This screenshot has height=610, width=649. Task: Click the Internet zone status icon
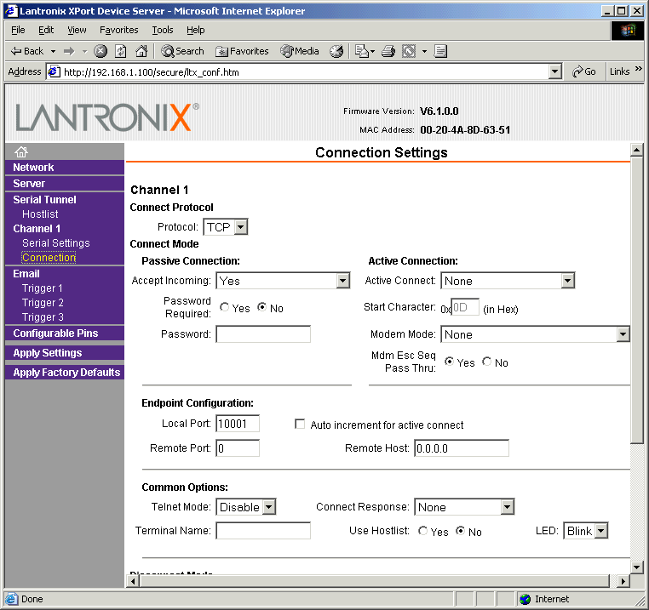526,599
